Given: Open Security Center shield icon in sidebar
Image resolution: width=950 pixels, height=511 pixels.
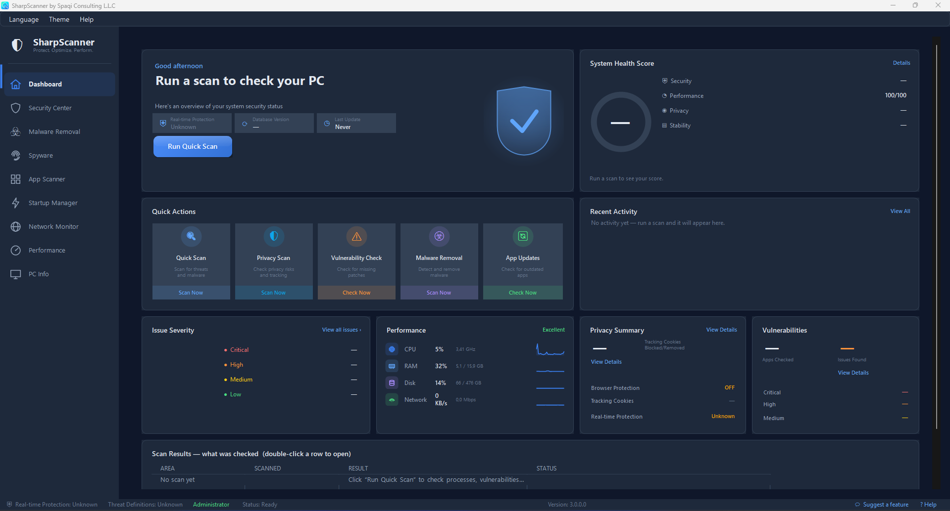Looking at the screenshot, I should tap(16, 108).
